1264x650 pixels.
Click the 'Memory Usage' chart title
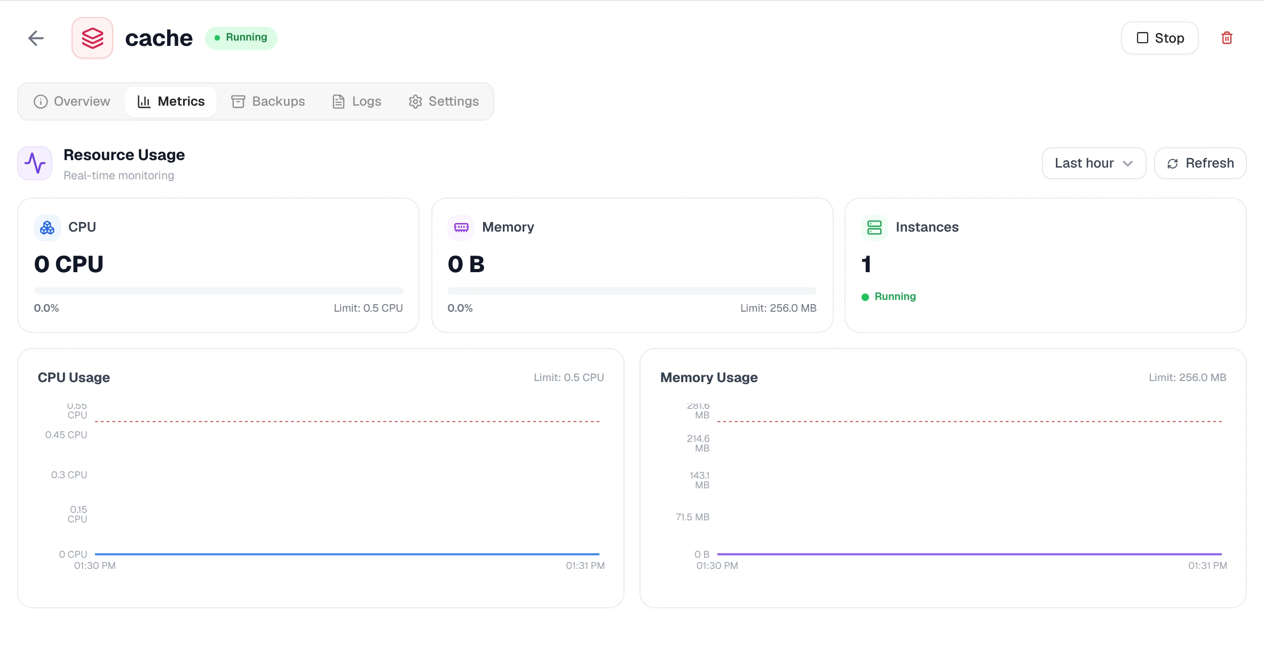(x=709, y=377)
